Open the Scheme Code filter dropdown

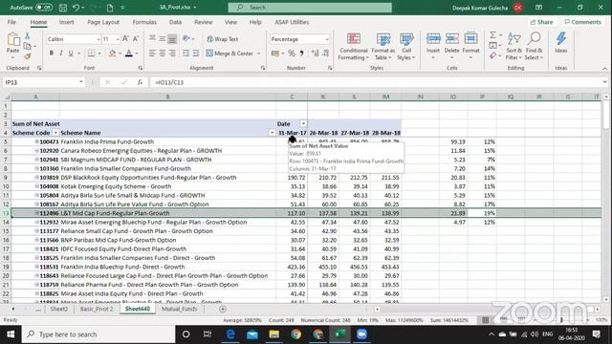(x=55, y=133)
